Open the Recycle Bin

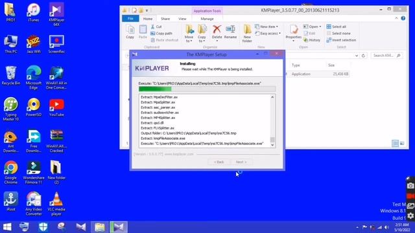tap(10, 76)
